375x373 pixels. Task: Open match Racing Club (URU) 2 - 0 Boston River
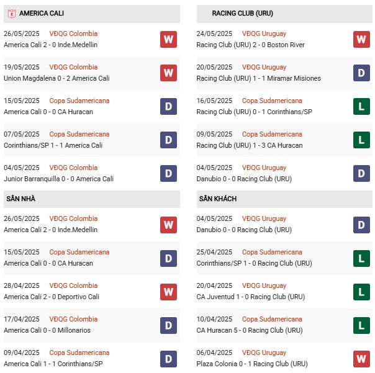tap(250, 45)
